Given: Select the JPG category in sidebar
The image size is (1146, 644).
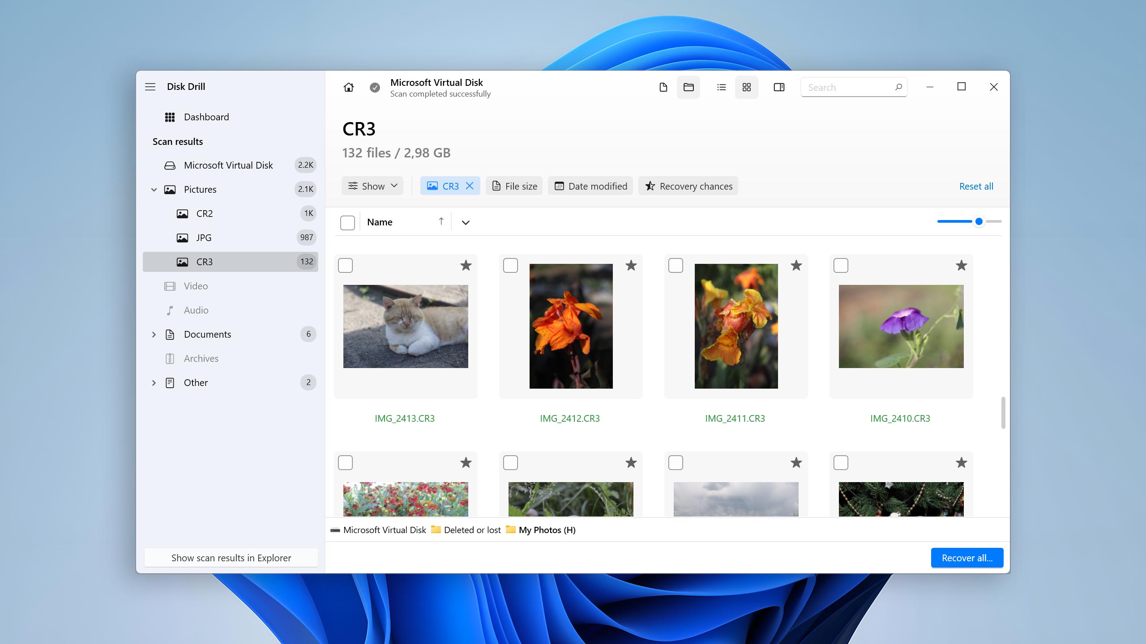Looking at the screenshot, I should tap(231, 238).
